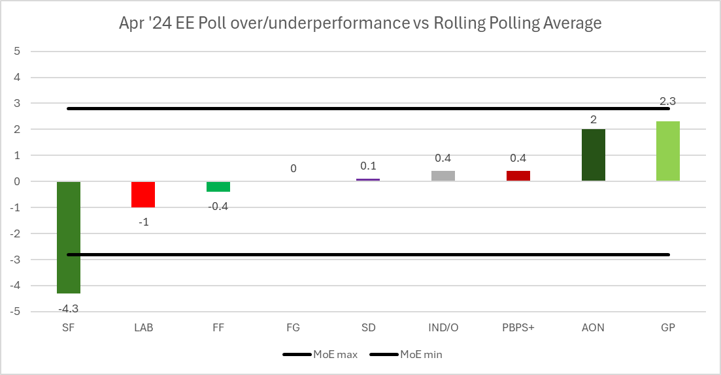
Task: Click the green FF bar
Action: 218,187
